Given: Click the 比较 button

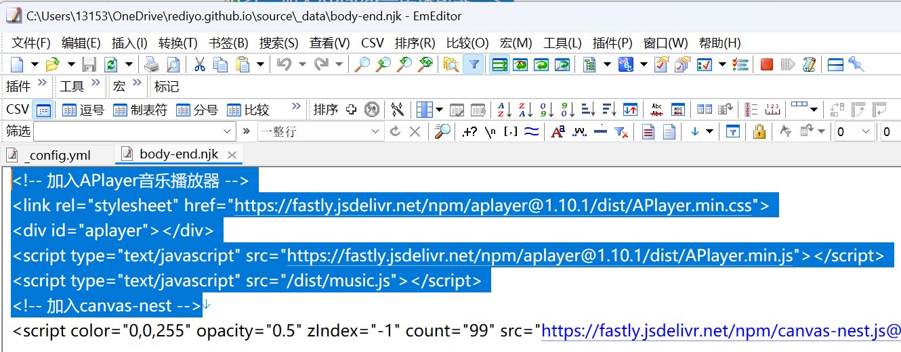Looking at the screenshot, I should pyautogui.click(x=248, y=110).
